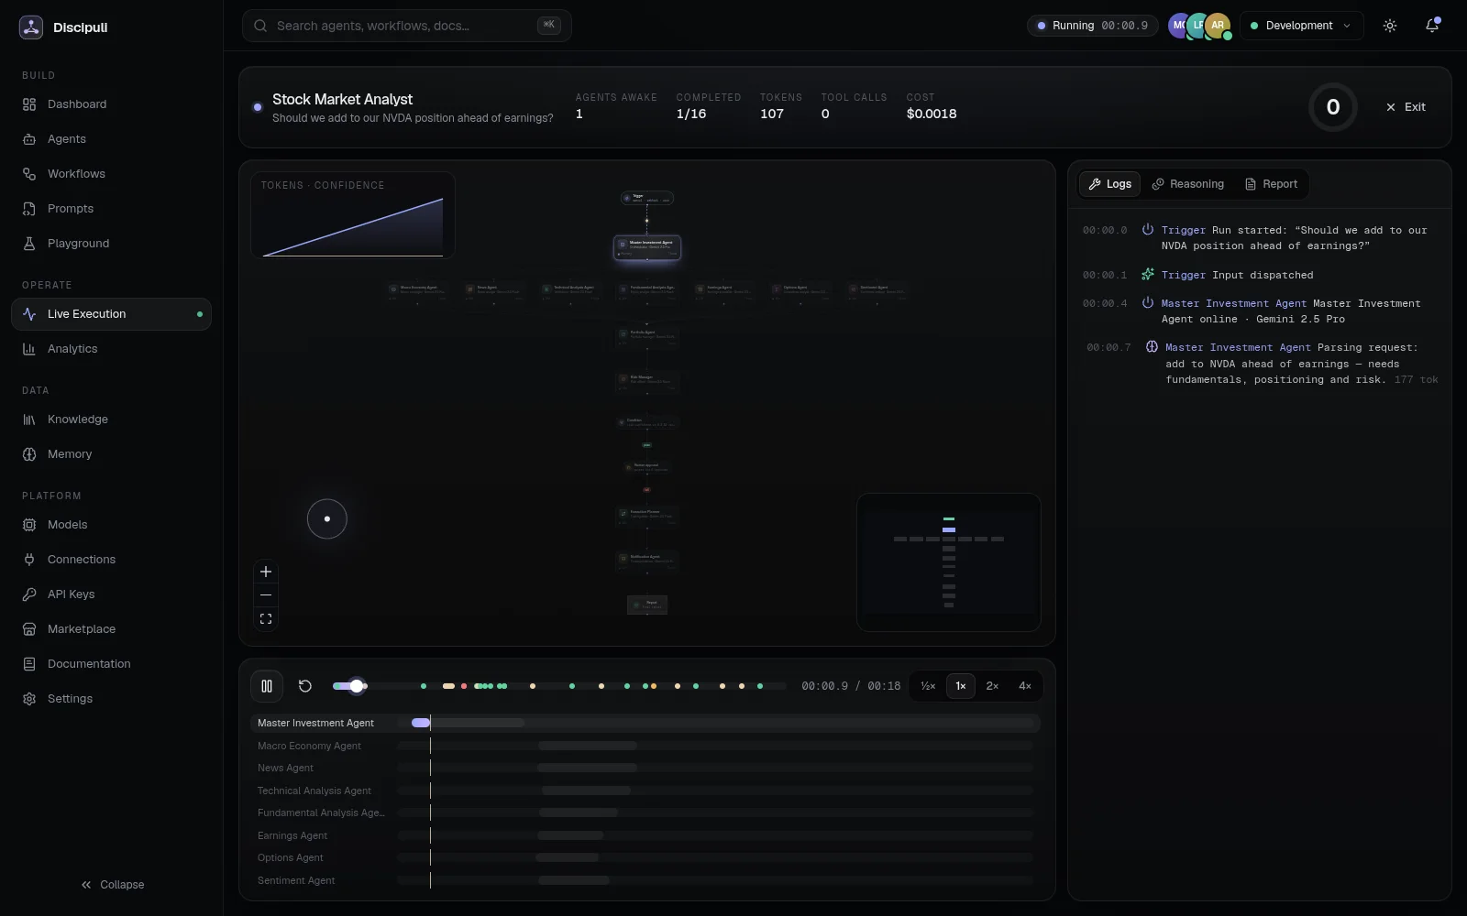Select Earnings Agent timeline row
Screen dimensions: 1467x916
[645, 836]
